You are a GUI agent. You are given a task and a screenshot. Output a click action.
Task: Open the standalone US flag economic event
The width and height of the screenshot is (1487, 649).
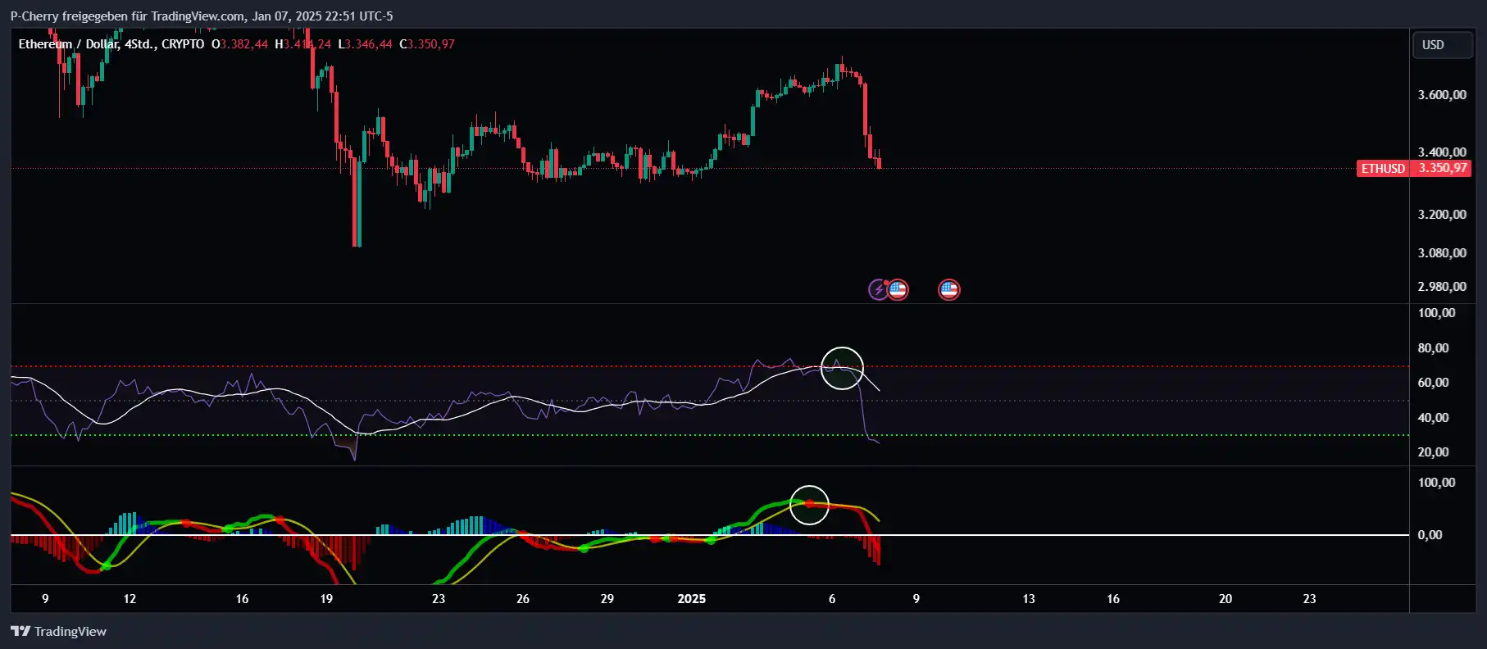(x=948, y=289)
